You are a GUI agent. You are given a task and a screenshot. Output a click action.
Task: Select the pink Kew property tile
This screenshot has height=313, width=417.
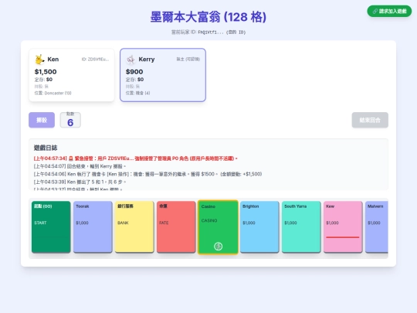point(343,226)
